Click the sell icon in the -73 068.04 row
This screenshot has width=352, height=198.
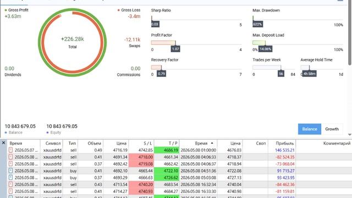10,164
